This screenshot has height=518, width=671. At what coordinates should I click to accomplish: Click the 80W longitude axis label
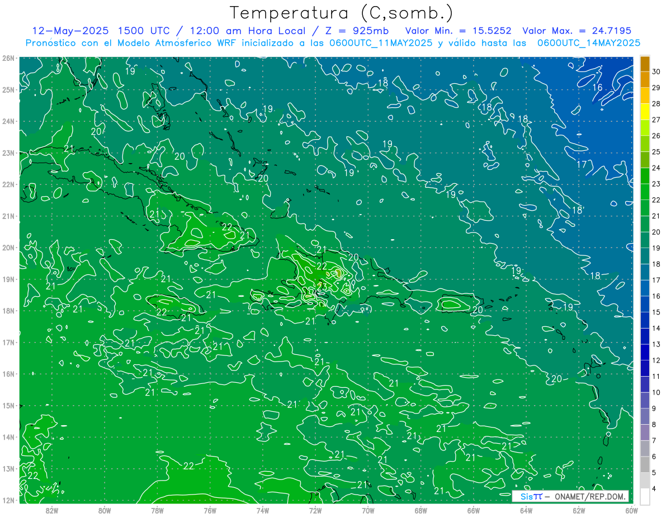pyautogui.click(x=105, y=510)
